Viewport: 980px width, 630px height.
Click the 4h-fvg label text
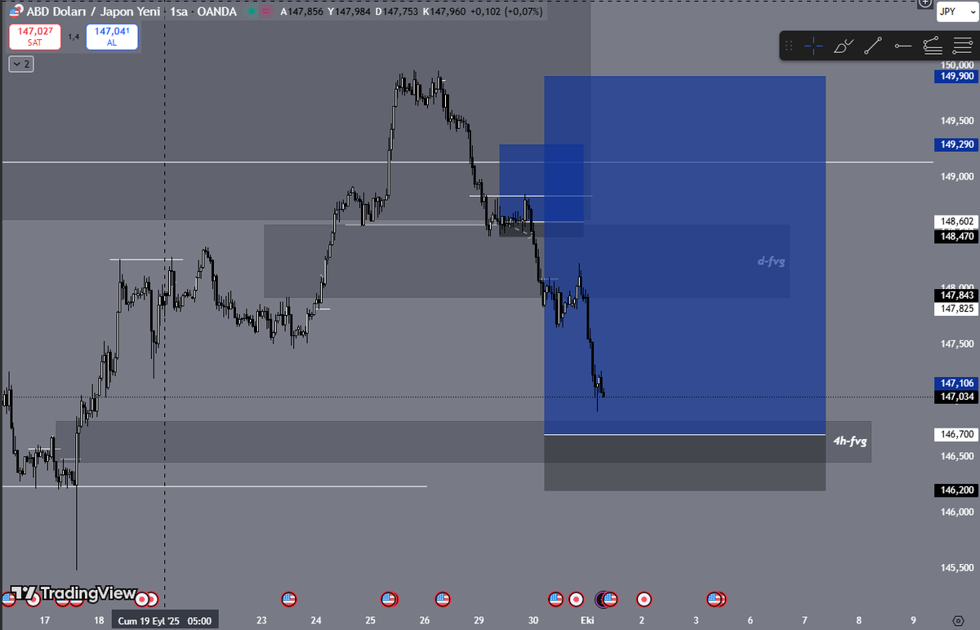[850, 441]
